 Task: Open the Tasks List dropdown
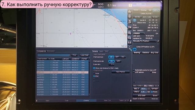[128, 101]
